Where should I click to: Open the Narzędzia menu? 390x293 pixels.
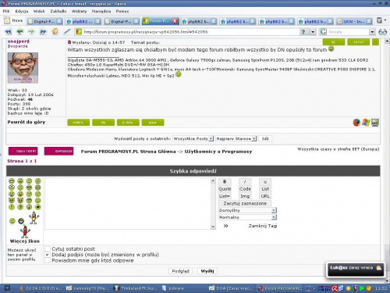coord(101,11)
